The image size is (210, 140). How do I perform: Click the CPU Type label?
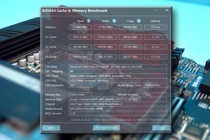(x=51, y=67)
